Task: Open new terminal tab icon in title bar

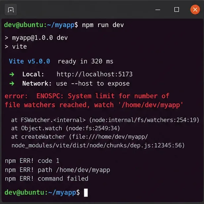Action: (11, 10)
